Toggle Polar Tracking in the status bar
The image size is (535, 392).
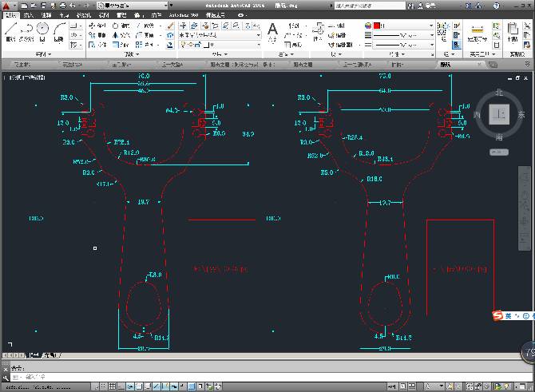[130, 386]
